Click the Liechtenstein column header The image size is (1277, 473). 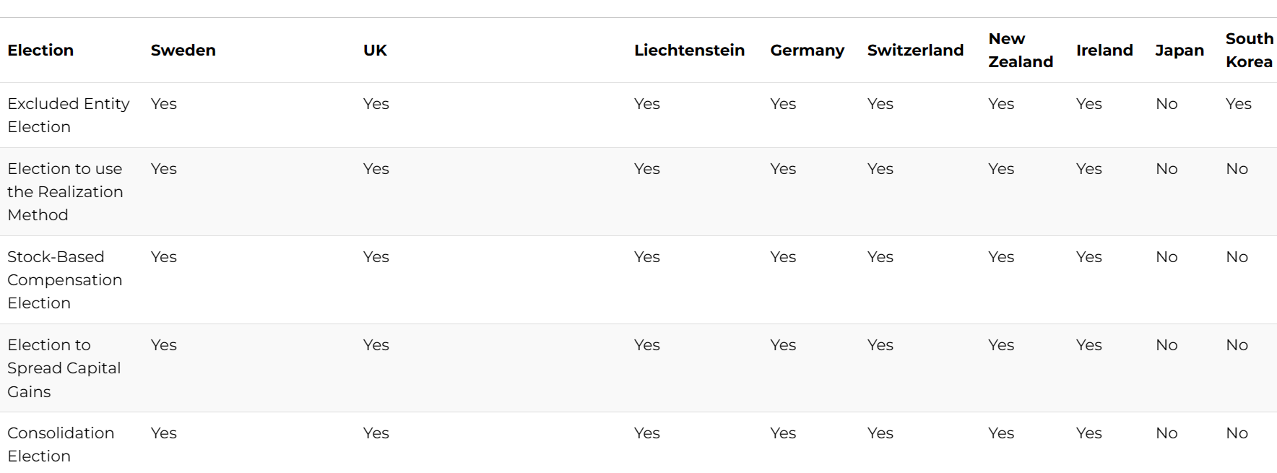tap(689, 51)
